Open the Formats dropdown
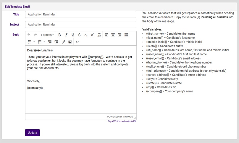The width and height of the screenshot is (239, 143). pyautogui.click(x=47, y=35)
